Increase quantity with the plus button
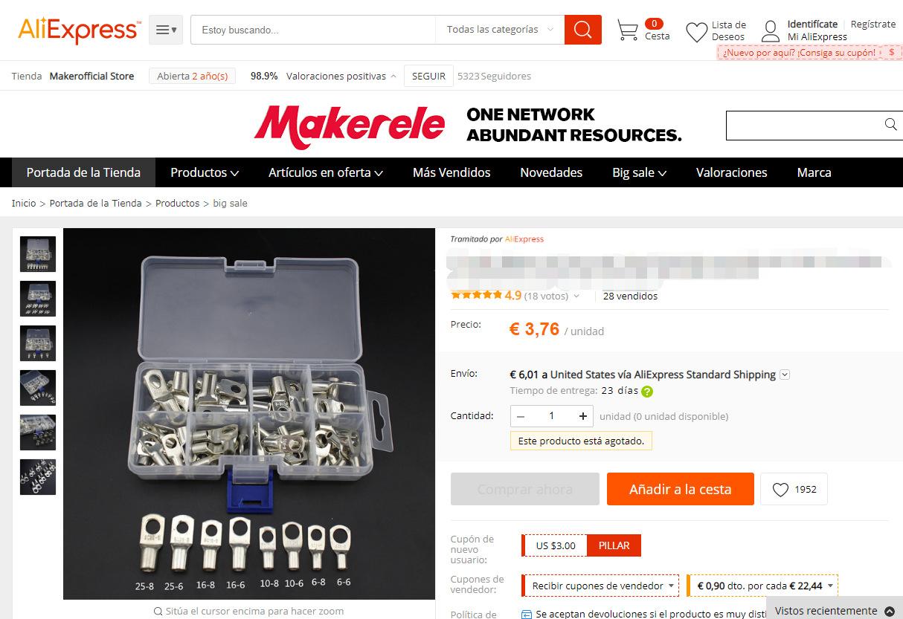This screenshot has height=619, width=903. click(583, 416)
